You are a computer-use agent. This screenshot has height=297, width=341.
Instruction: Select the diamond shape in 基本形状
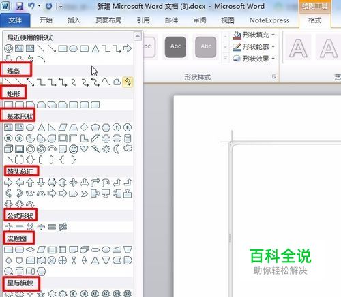click(84, 127)
